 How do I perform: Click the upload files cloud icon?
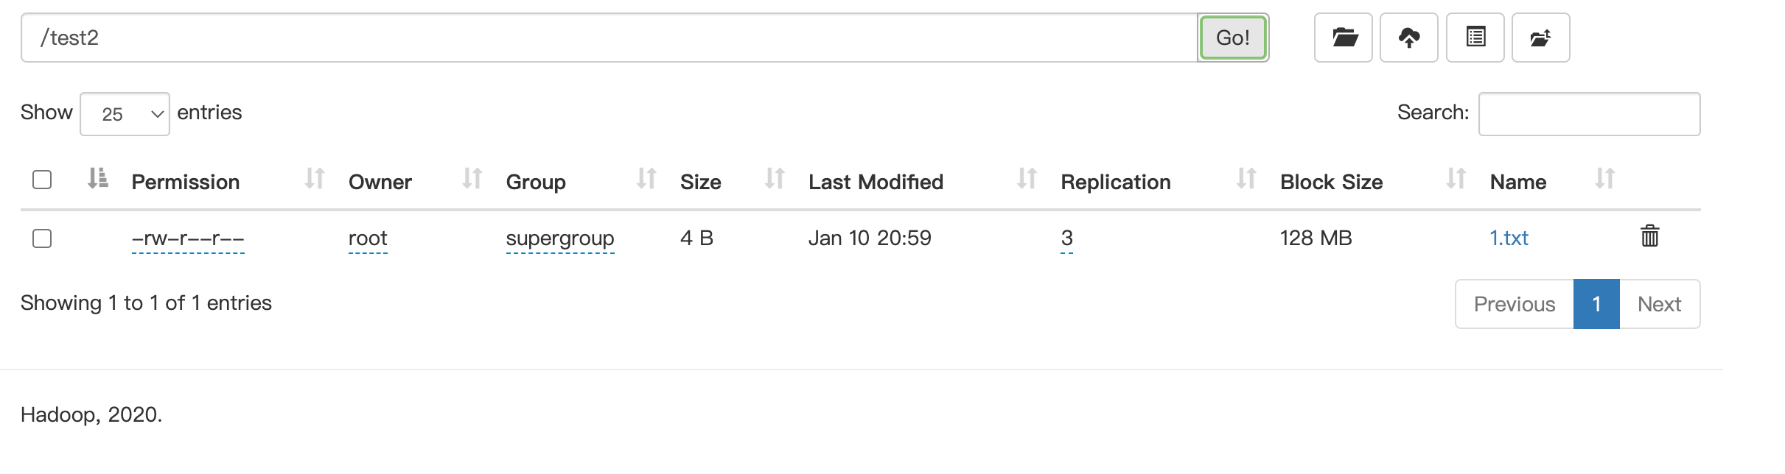1408,38
